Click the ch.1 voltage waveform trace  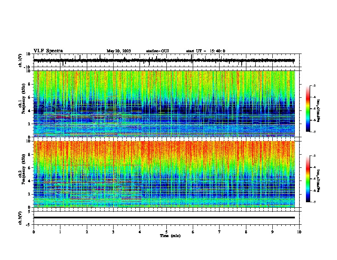pos(164,60)
